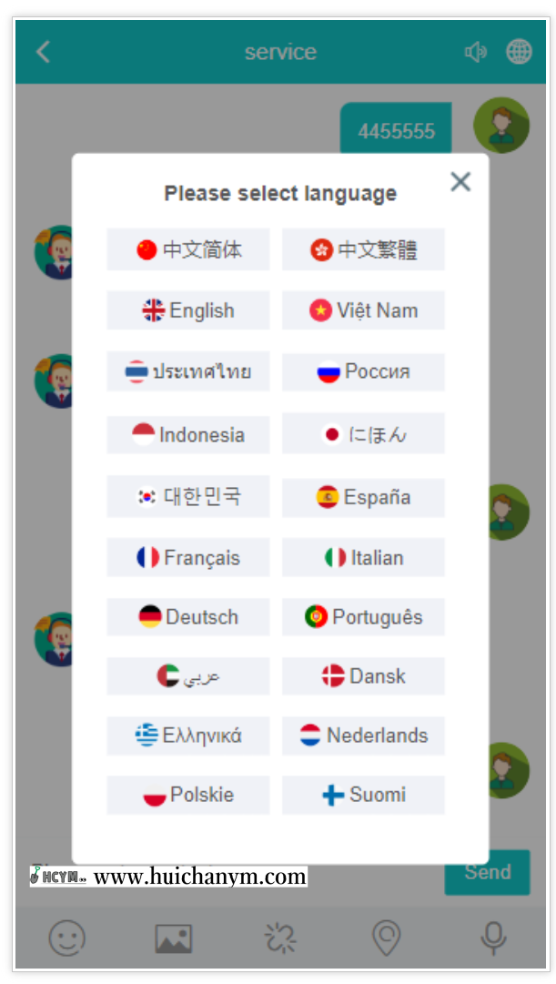Viewport: 556px width, 984px height.
Task: Toggle the sound speaker icon
Action: pos(475,52)
